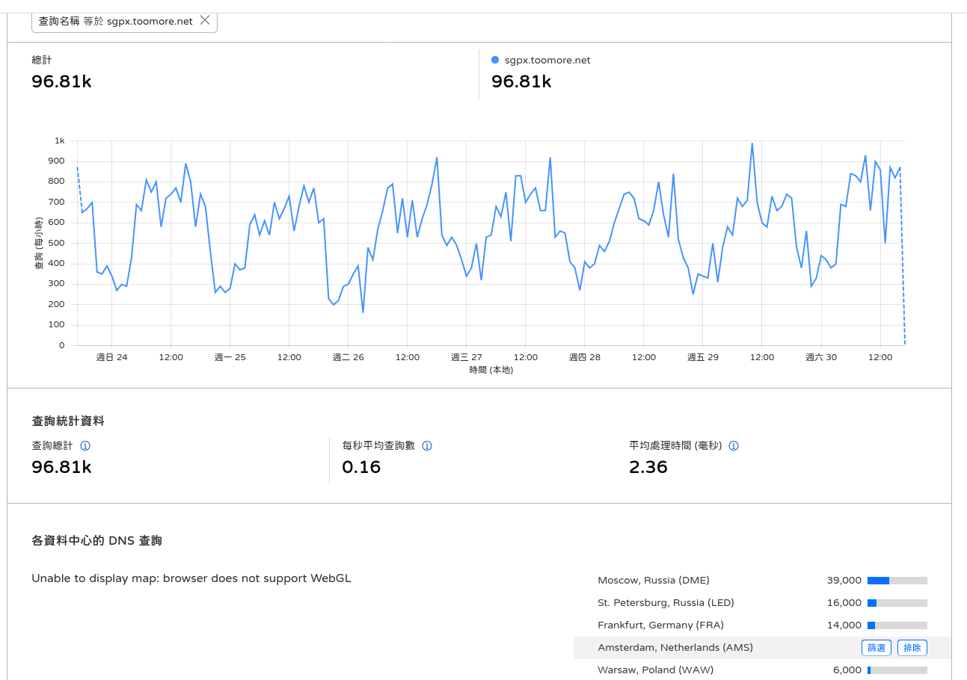Click the query name filter chip label
Screen dimensions: 967x680
click(116, 21)
